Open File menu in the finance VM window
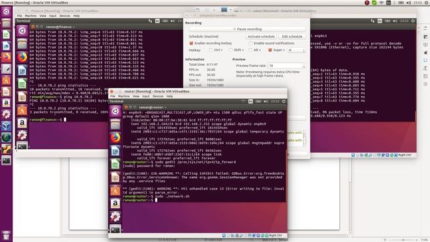 click(x=19, y=16)
